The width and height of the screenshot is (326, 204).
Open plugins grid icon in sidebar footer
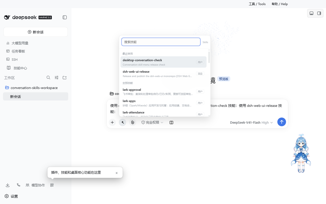click(x=52, y=185)
